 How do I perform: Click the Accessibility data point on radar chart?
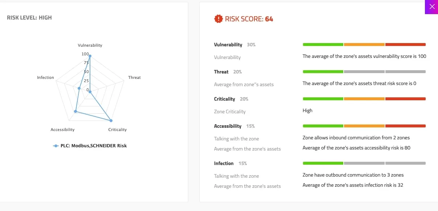[75, 111]
